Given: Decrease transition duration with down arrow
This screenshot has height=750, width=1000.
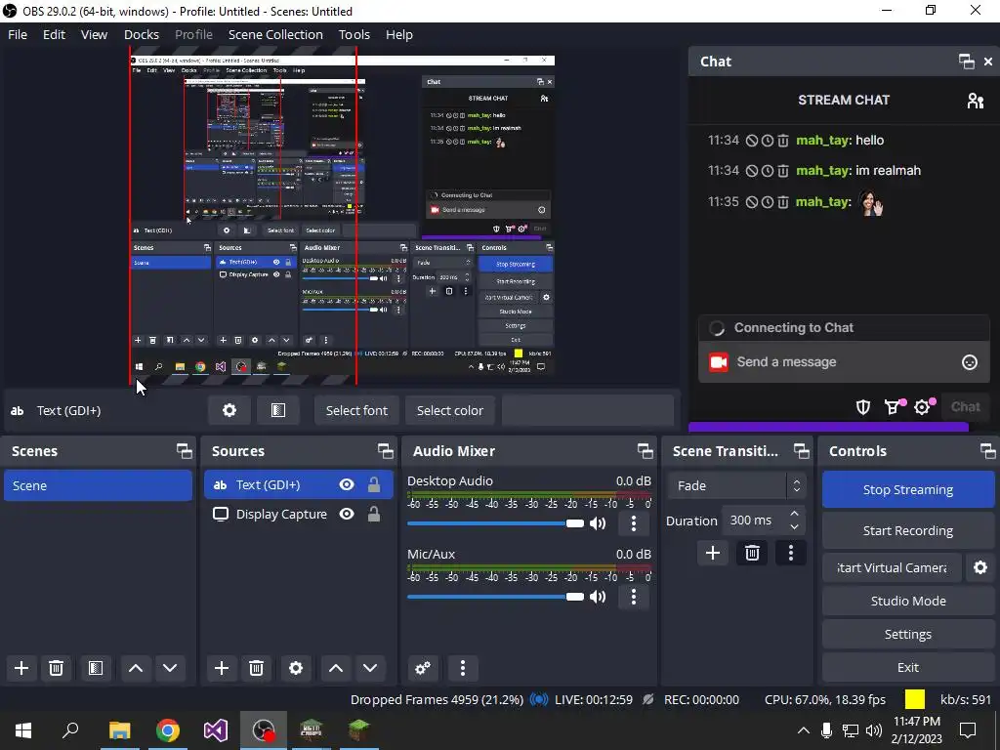Looking at the screenshot, I should tap(794, 527).
